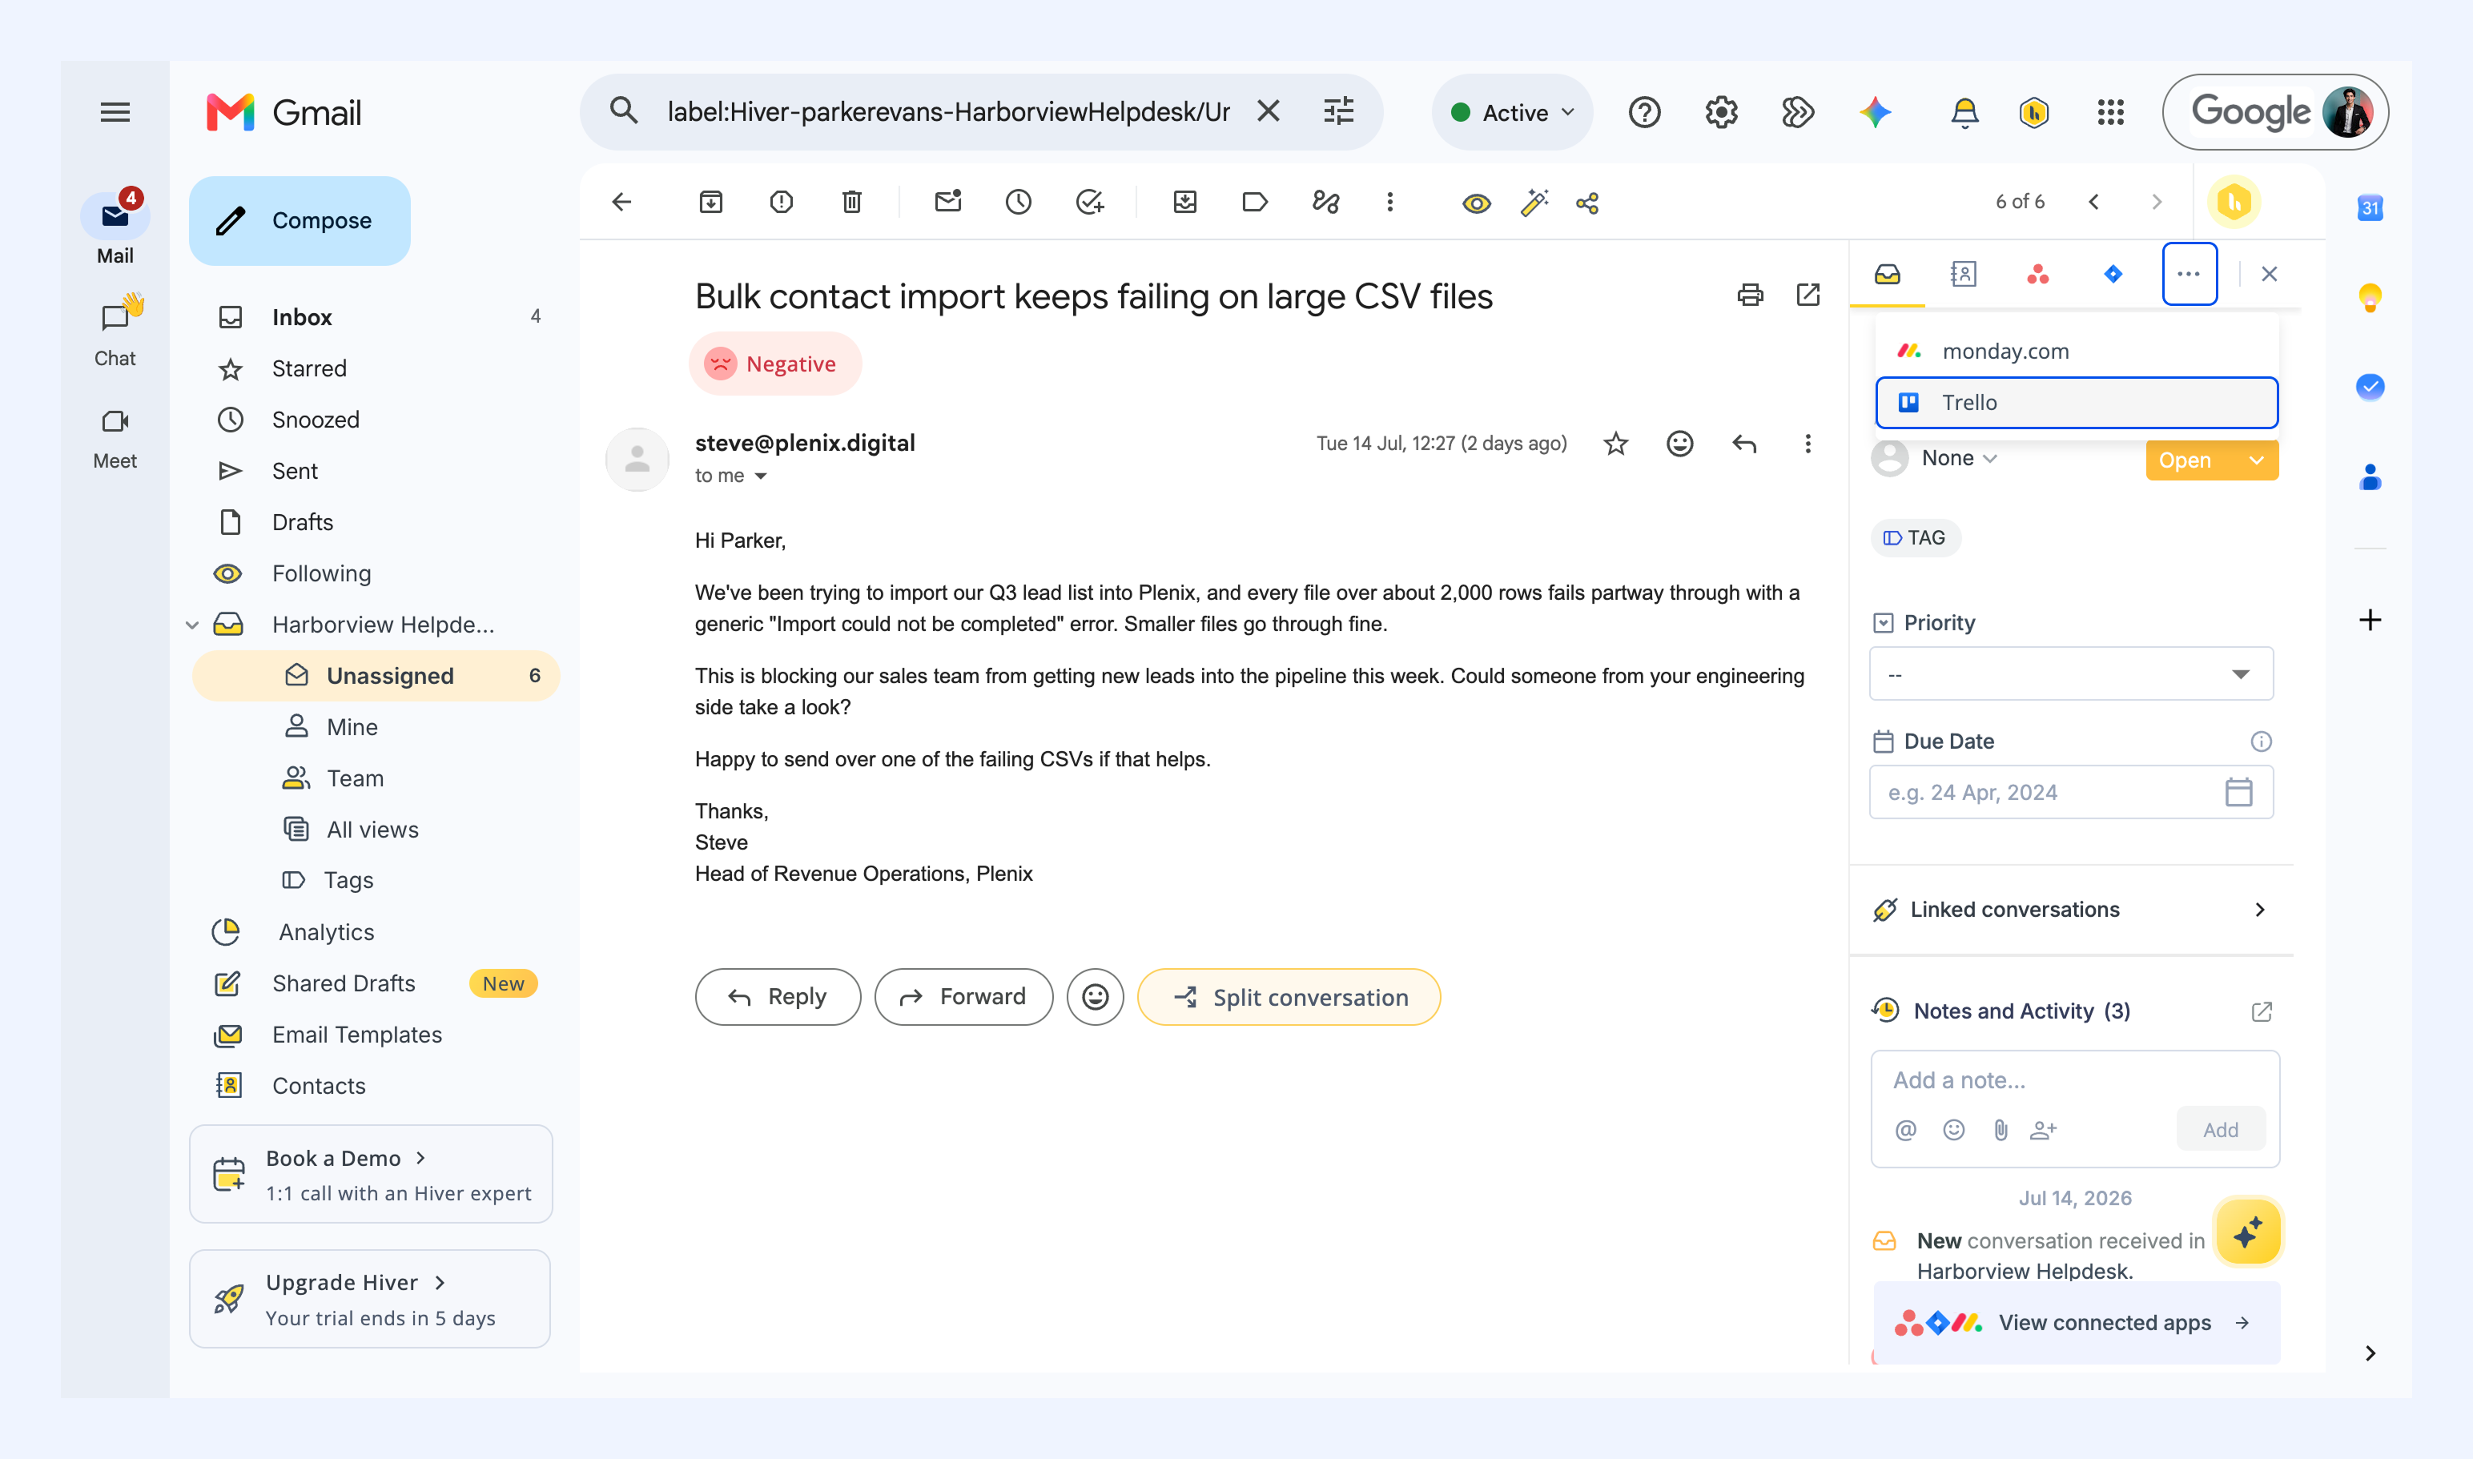
Task: Star the message from steve@plenix.digital
Action: pos(1615,444)
